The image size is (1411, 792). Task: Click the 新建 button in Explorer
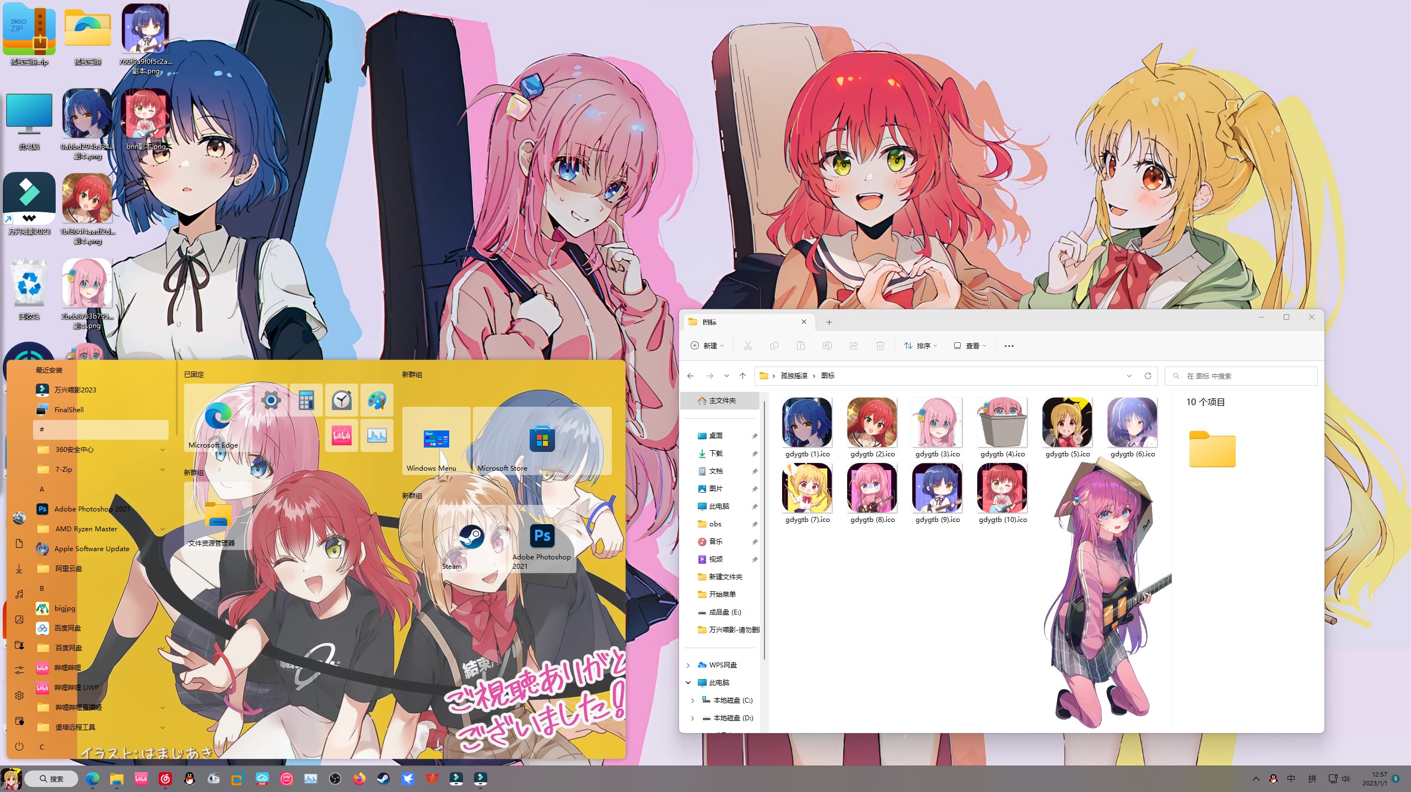(x=707, y=346)
